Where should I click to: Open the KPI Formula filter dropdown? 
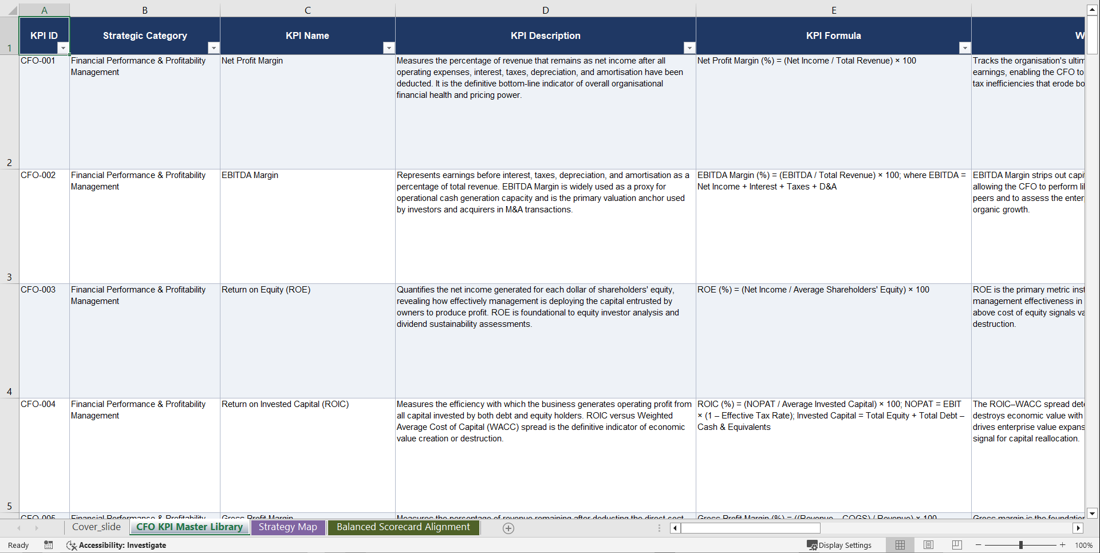point(965,48)
